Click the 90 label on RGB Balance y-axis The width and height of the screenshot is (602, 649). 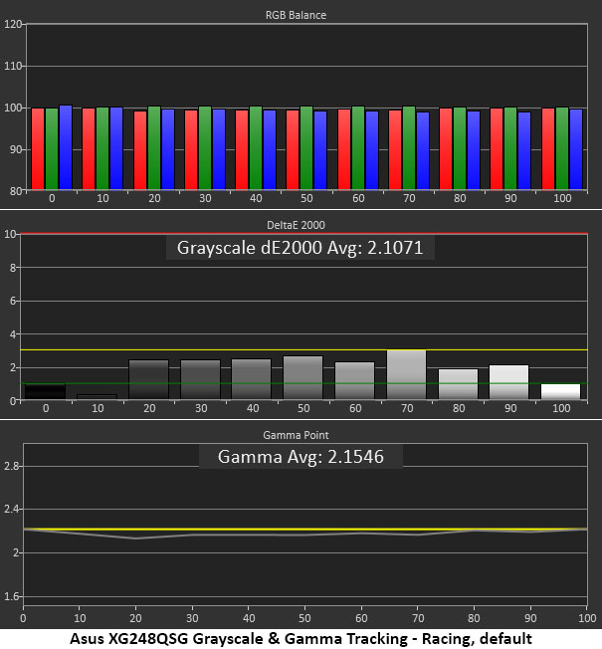point(15,149)
